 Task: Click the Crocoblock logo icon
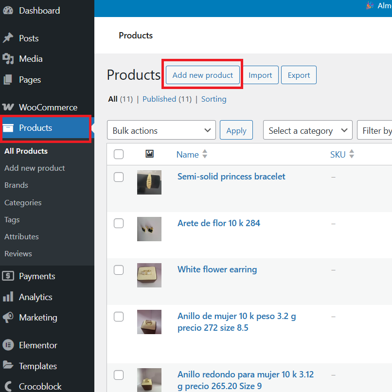[8, 387]
